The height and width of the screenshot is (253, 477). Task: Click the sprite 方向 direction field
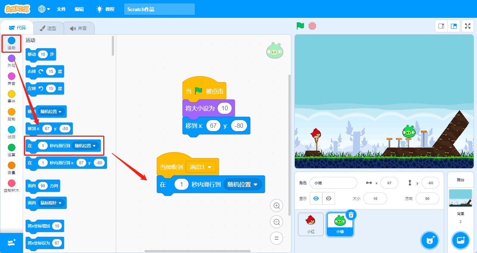point(427,198)
